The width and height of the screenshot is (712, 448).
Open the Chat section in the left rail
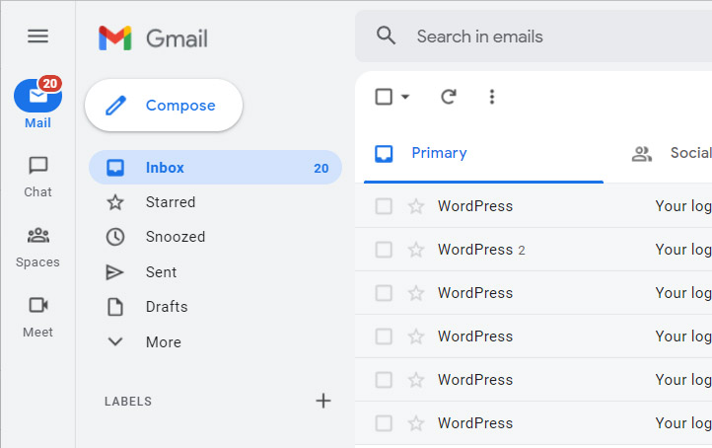click(38, 178)
